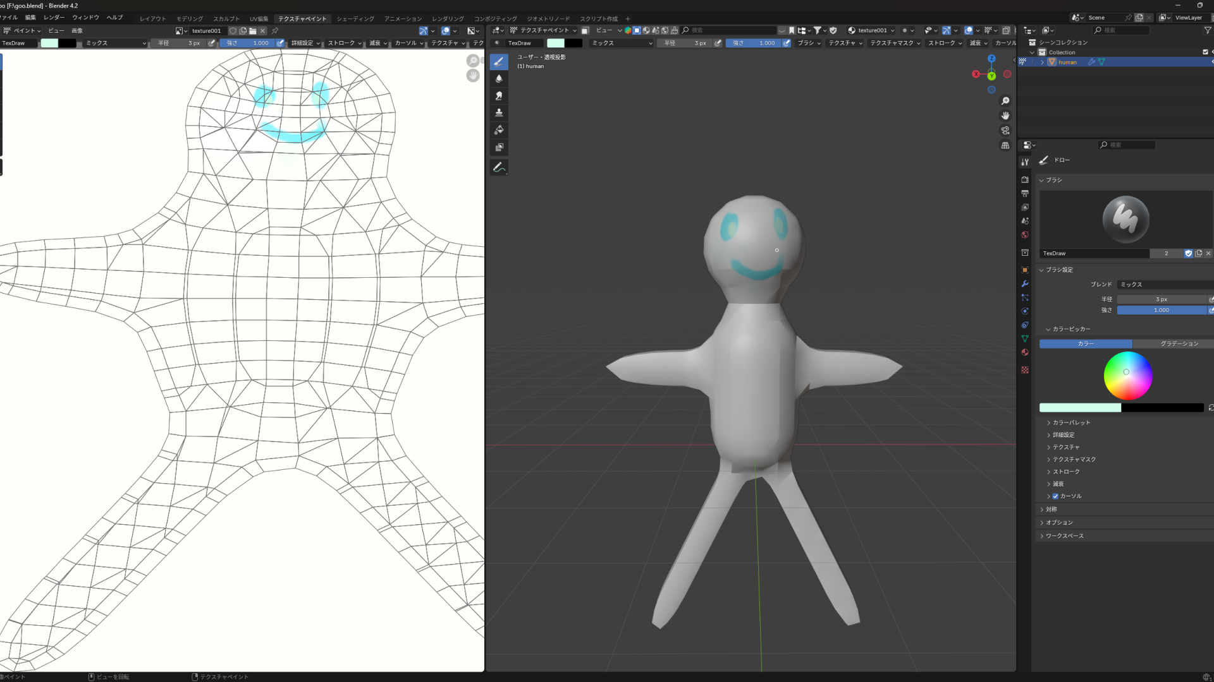The width and height of the screenshot is (1214, 682).
Task: Adjust strength slider in brush settings panel
Action: 1162,310
